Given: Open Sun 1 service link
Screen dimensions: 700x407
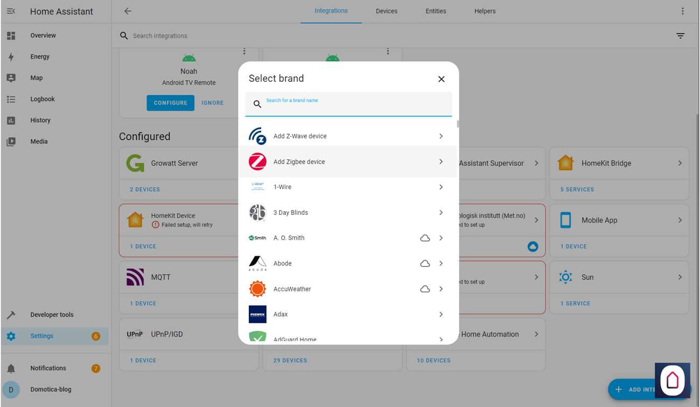Looking at the screenshot, I should (576, 304).
